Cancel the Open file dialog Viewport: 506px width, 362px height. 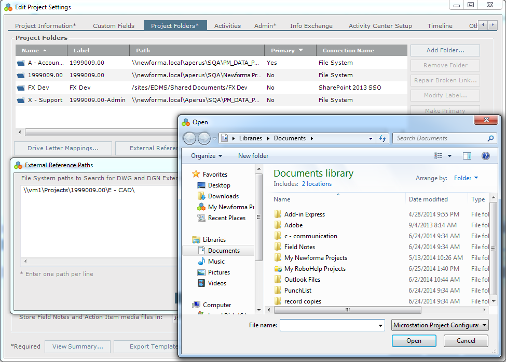[466, 341]
